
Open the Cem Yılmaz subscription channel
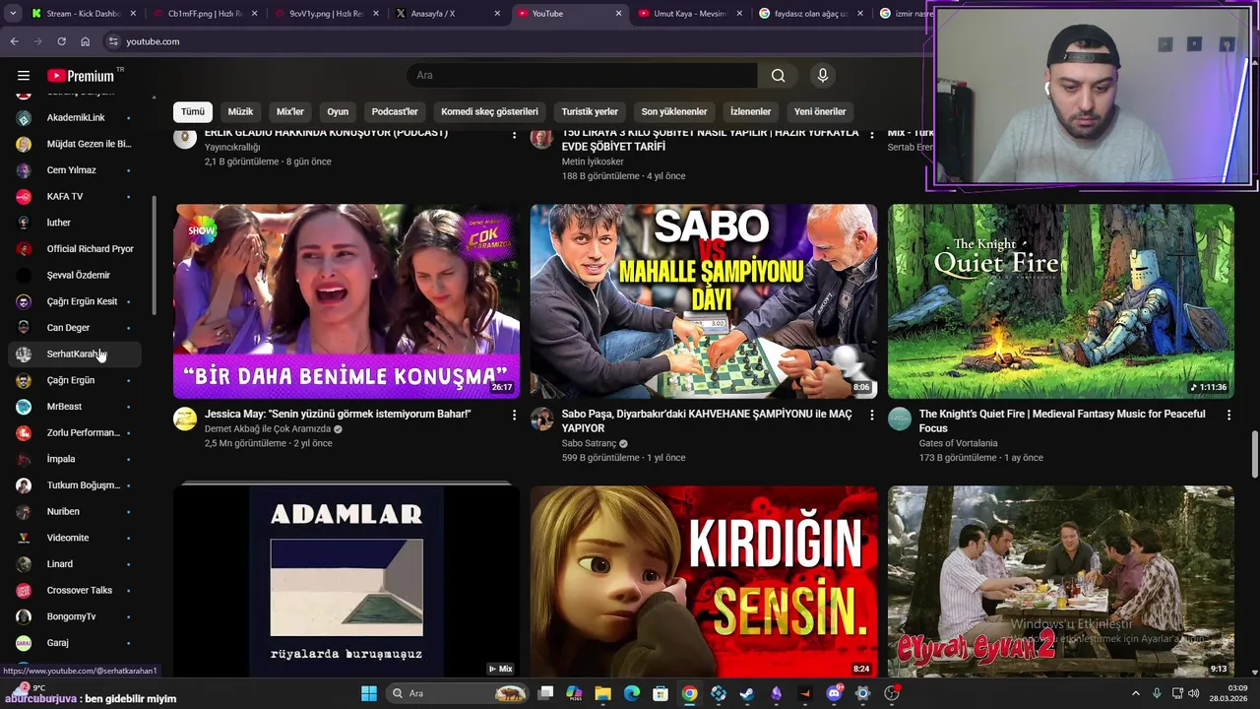(x=75, y=170)
